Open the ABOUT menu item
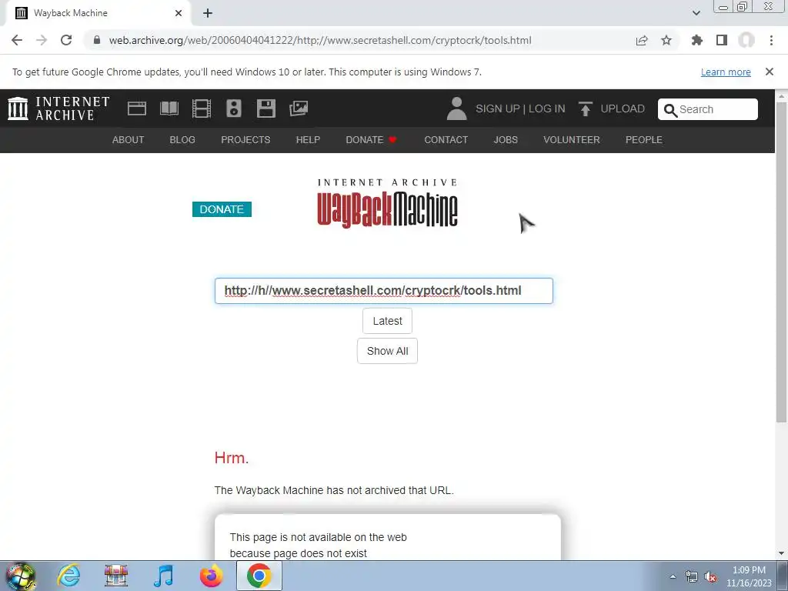The image size is (788, 591). (129, 140)
